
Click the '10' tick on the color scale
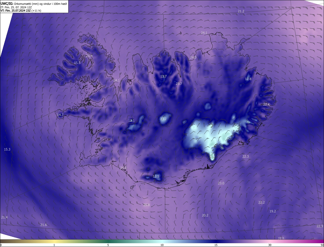pos(162,245)
